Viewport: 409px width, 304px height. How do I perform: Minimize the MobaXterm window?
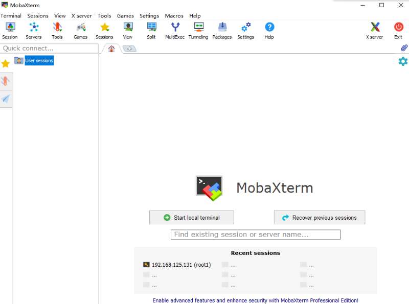pyautogui.click(x=363, y=5)
